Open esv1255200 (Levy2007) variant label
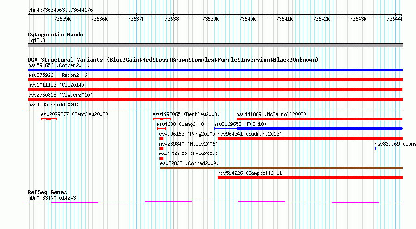The height and width of the screenshot is (229, 416). (x=188, y=153)
